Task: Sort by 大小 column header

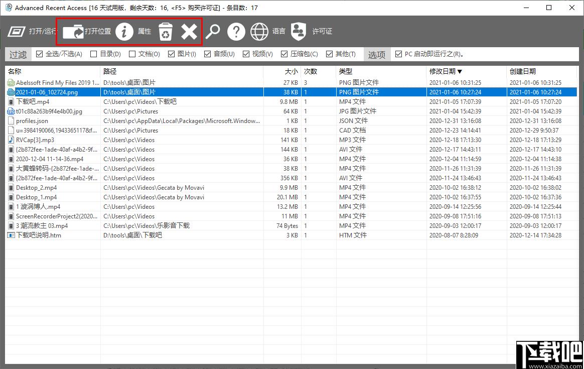Action: pyautogui.click(x=282, y=71)
